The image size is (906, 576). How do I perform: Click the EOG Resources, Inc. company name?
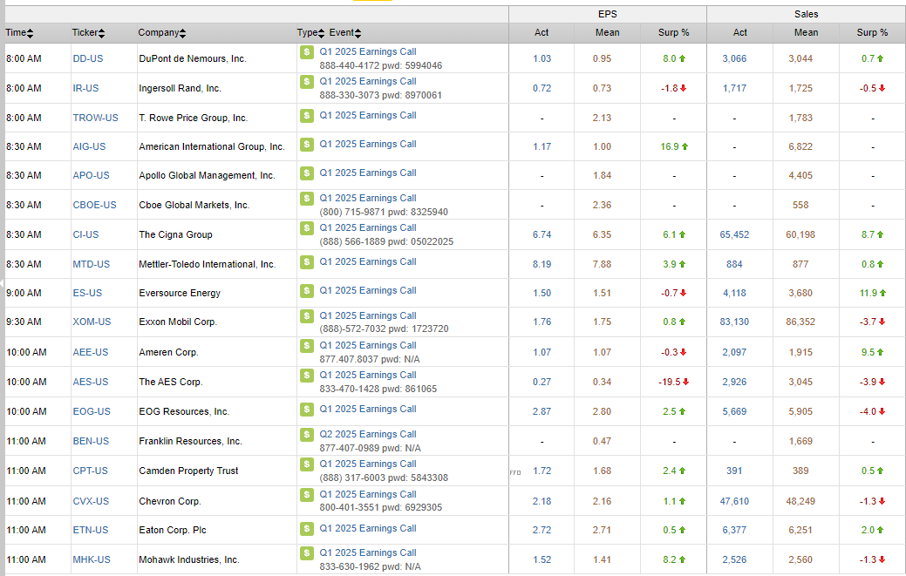click(x=184, y=411)
